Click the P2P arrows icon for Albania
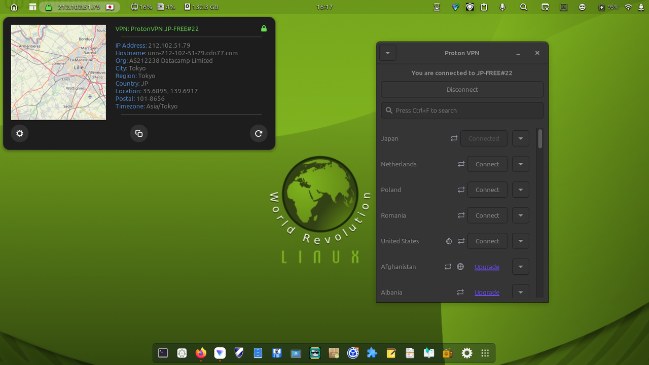Screen dimensions: 649x365 point(460,293)
